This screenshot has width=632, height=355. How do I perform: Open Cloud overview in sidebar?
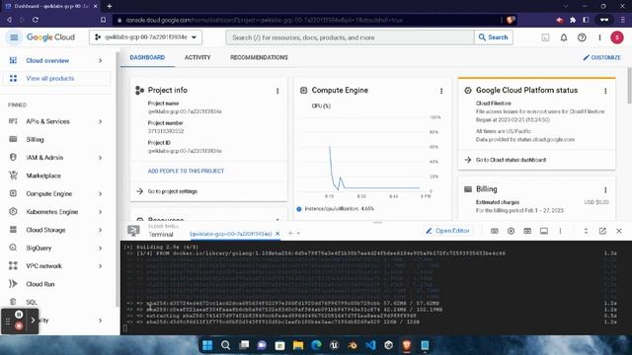(47, 61)
